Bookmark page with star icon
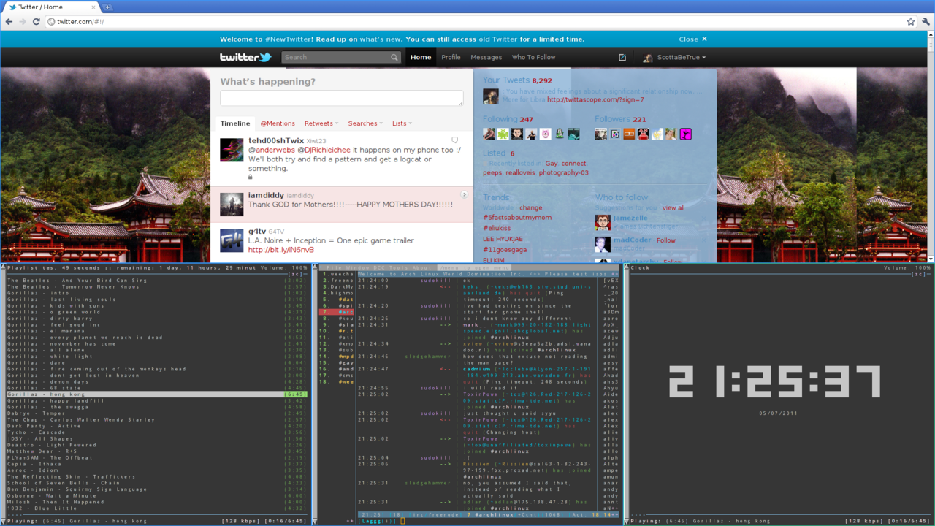Image resolution: width=935 pixels, height=526 pixels. coord(911,22)
